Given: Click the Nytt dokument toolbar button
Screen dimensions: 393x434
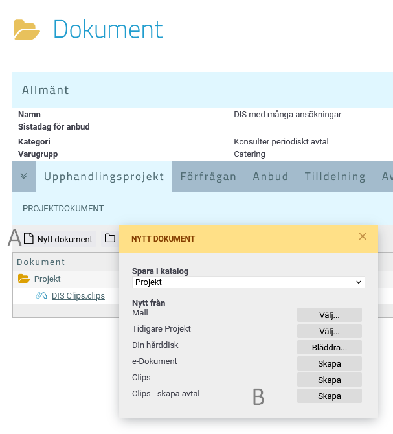Looking at the screenshot, I should pos(58,239).
